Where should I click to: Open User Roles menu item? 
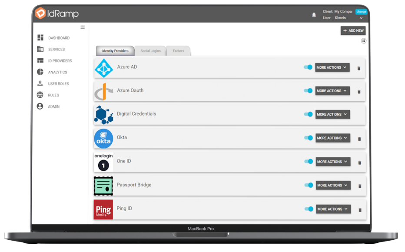(x=58, y=84)
